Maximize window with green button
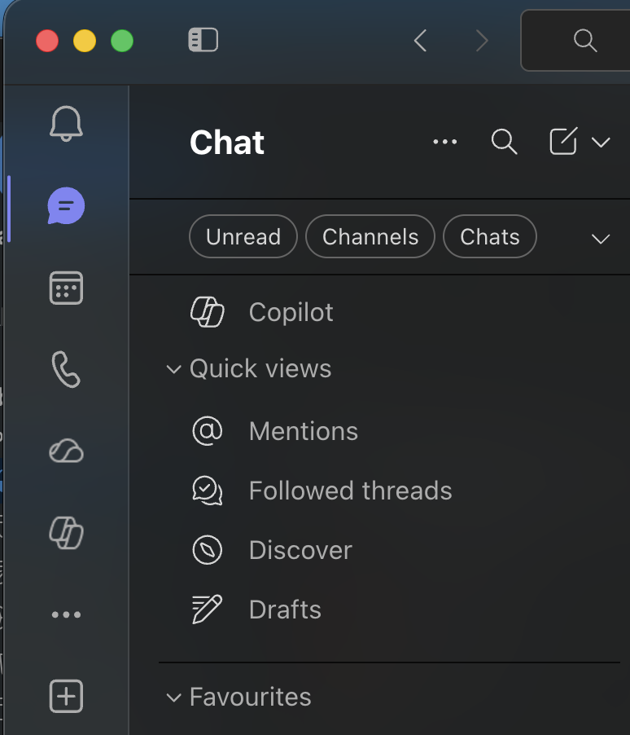 pyautogui.click(x=122, y=41)
